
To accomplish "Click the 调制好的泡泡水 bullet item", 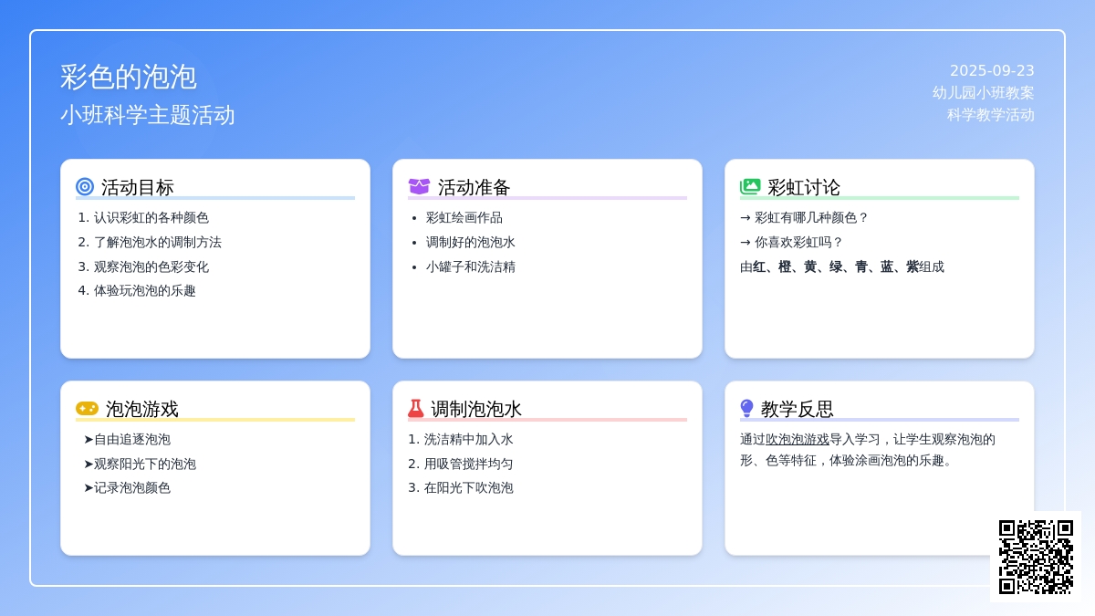I will click(x=470, y=243).
